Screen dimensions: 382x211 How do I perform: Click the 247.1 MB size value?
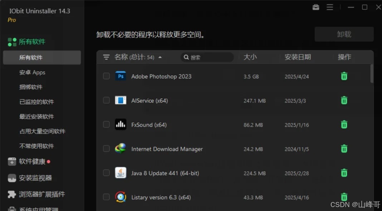click(x=255, y=100)
